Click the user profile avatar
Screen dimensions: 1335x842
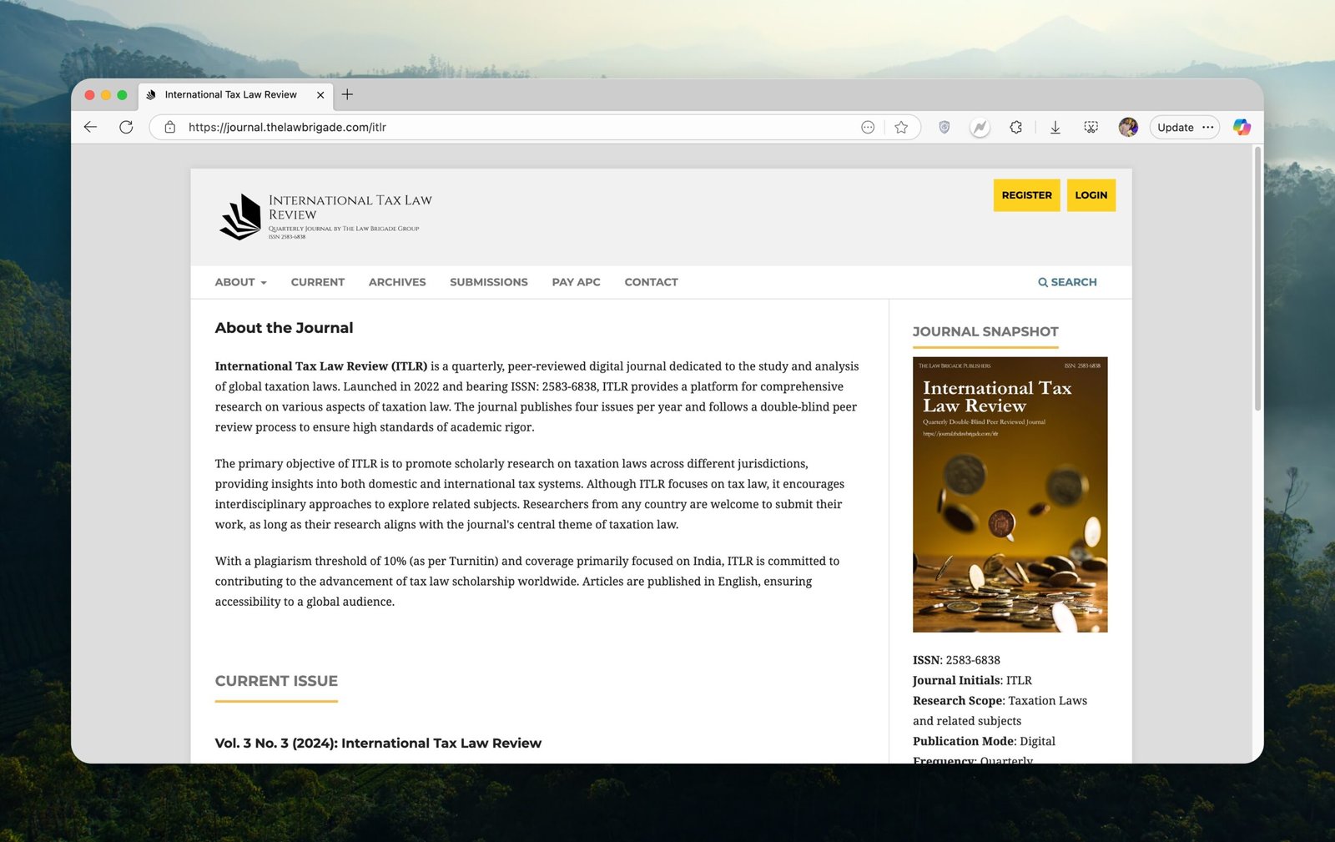pos(1128,127)
